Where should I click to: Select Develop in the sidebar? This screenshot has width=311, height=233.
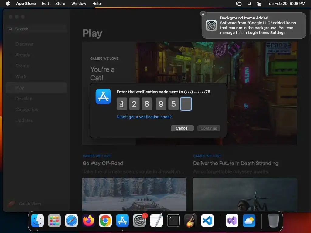(36, 99)
